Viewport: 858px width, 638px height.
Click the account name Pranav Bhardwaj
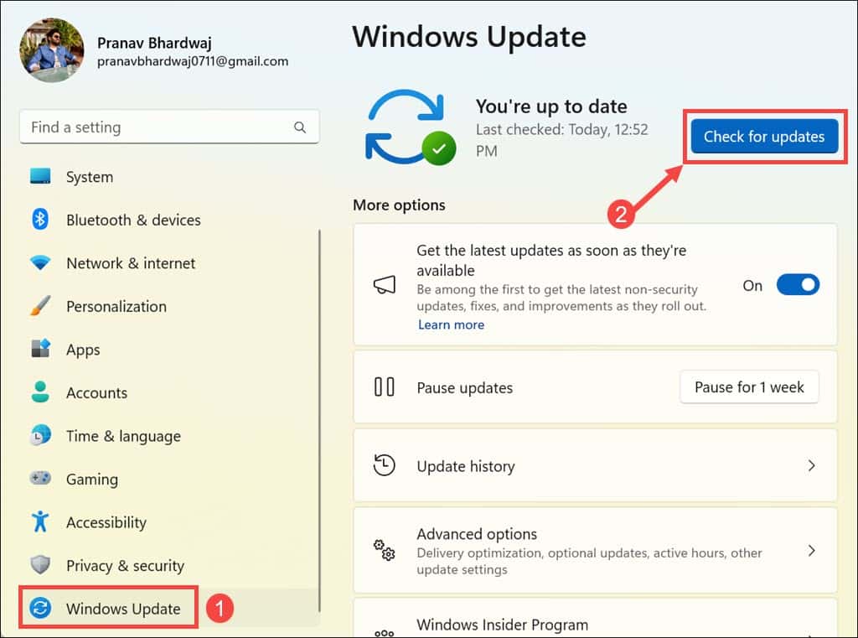pos(154,43)
